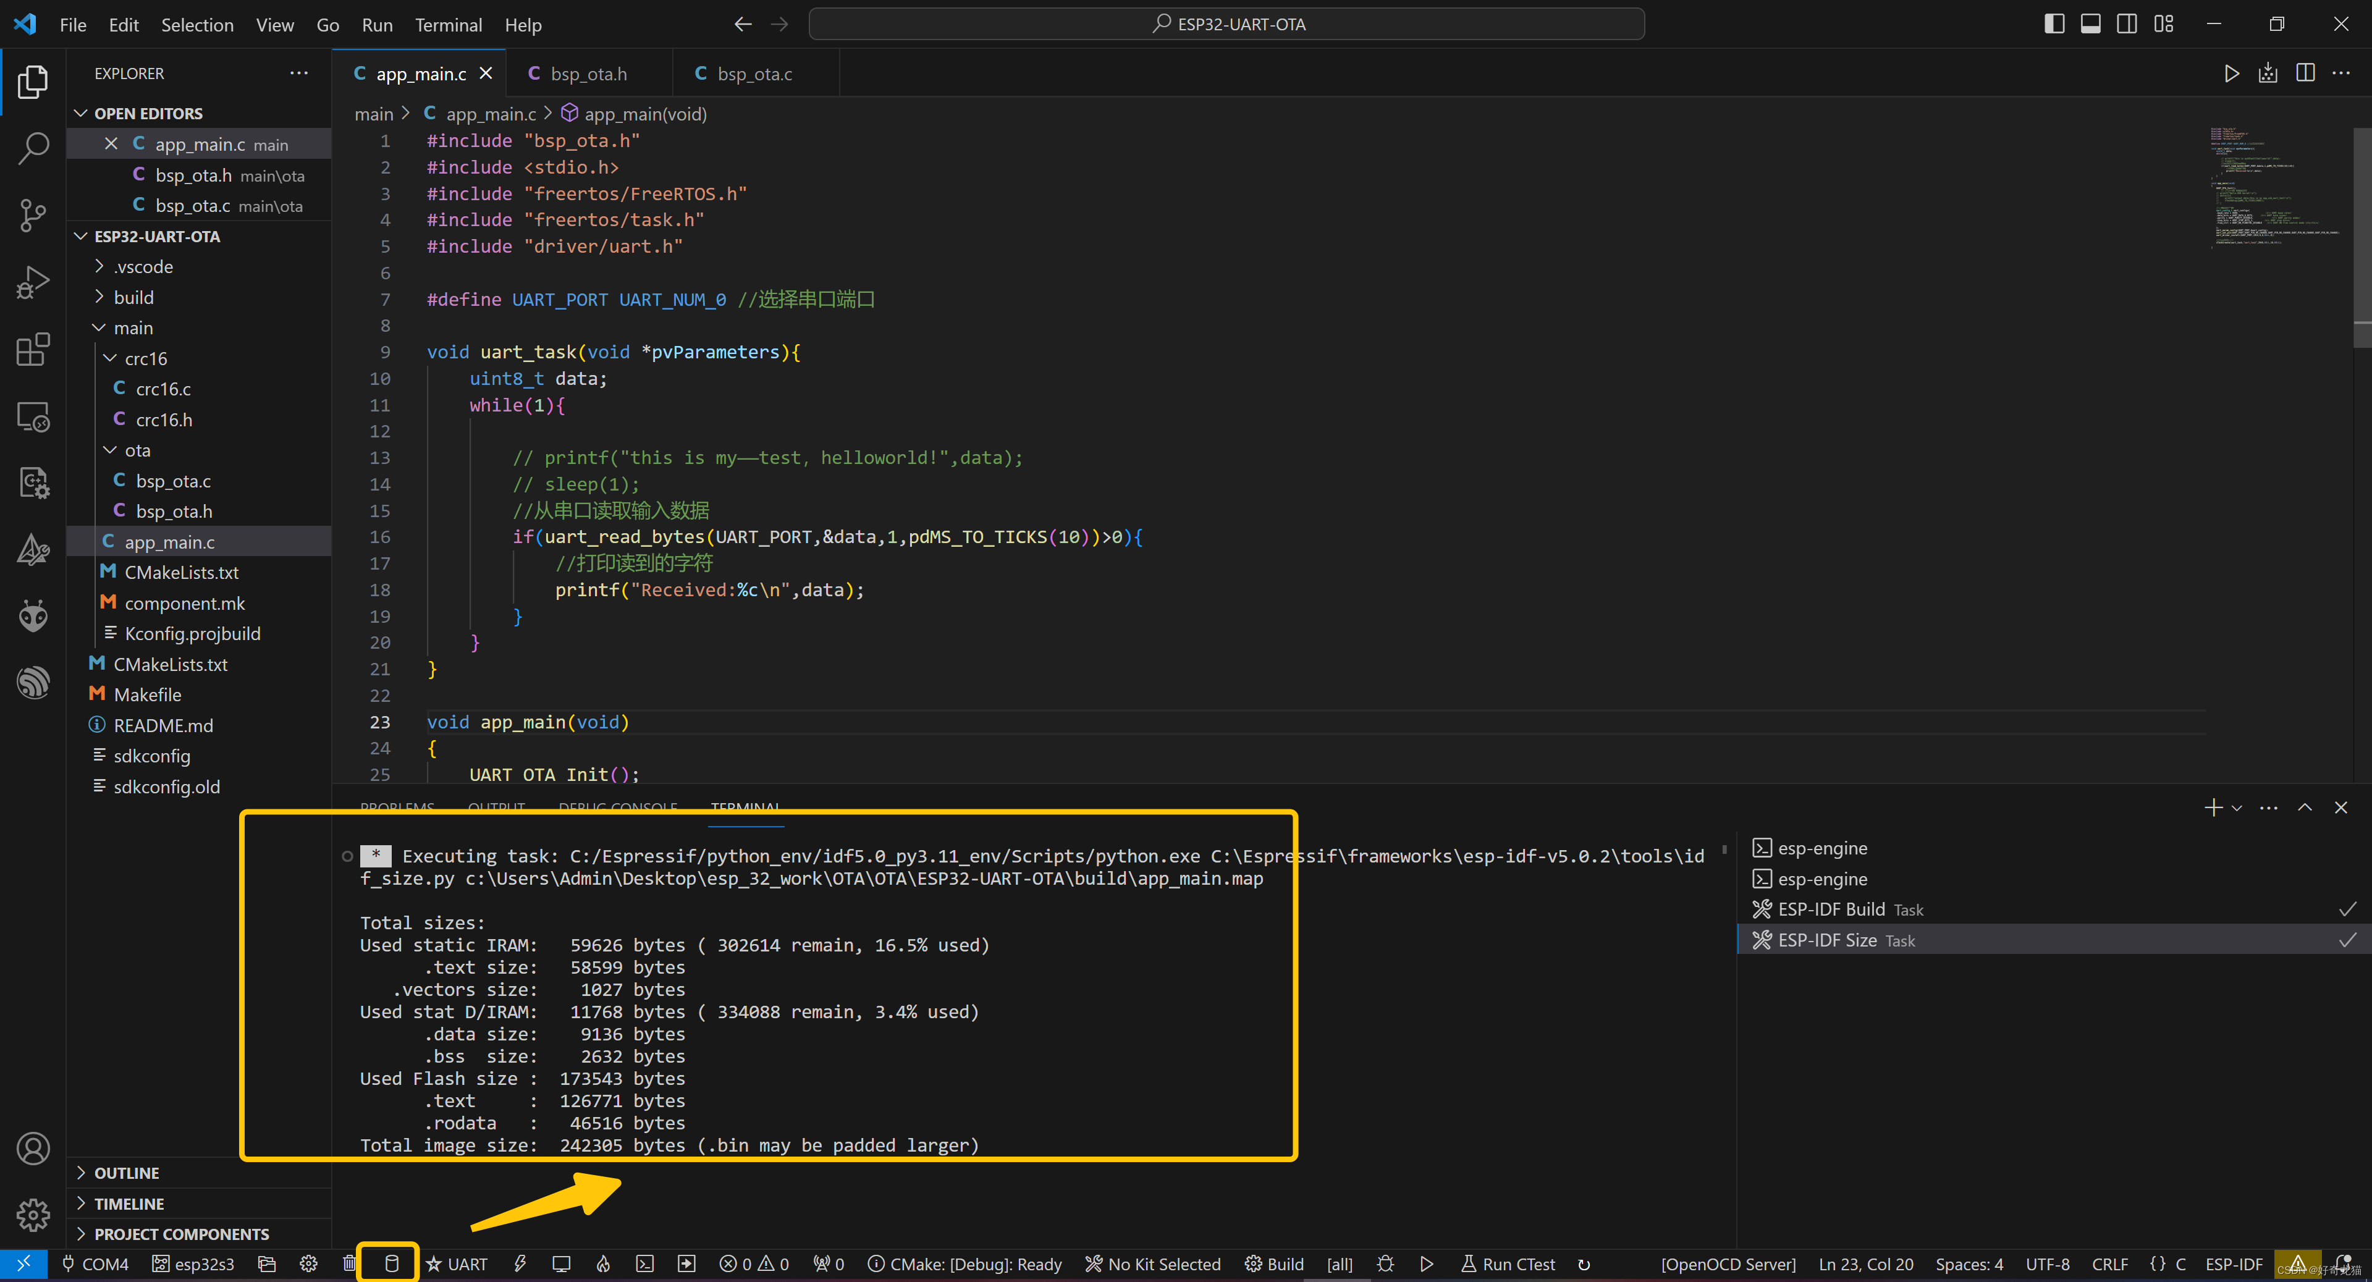This screenshot has width=2372, height=1282.
Task: Click ESP-IDF full clean trash icon
Action: tap(349, 1263)
